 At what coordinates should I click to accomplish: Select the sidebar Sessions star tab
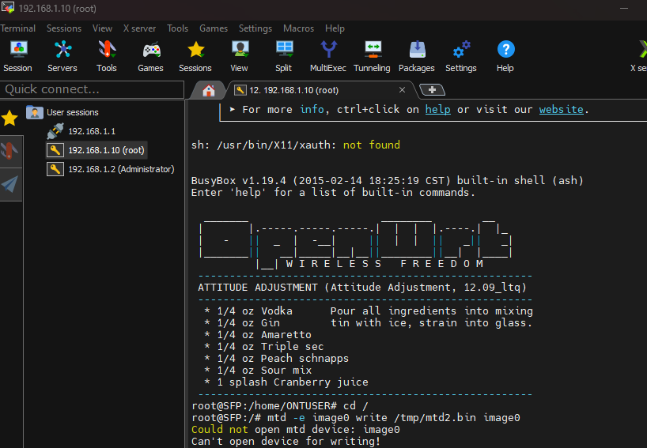[9, 119]
